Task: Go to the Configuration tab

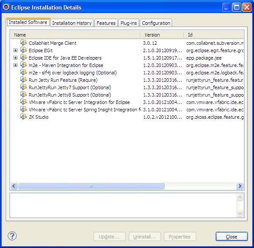Action: click(156, 23)
